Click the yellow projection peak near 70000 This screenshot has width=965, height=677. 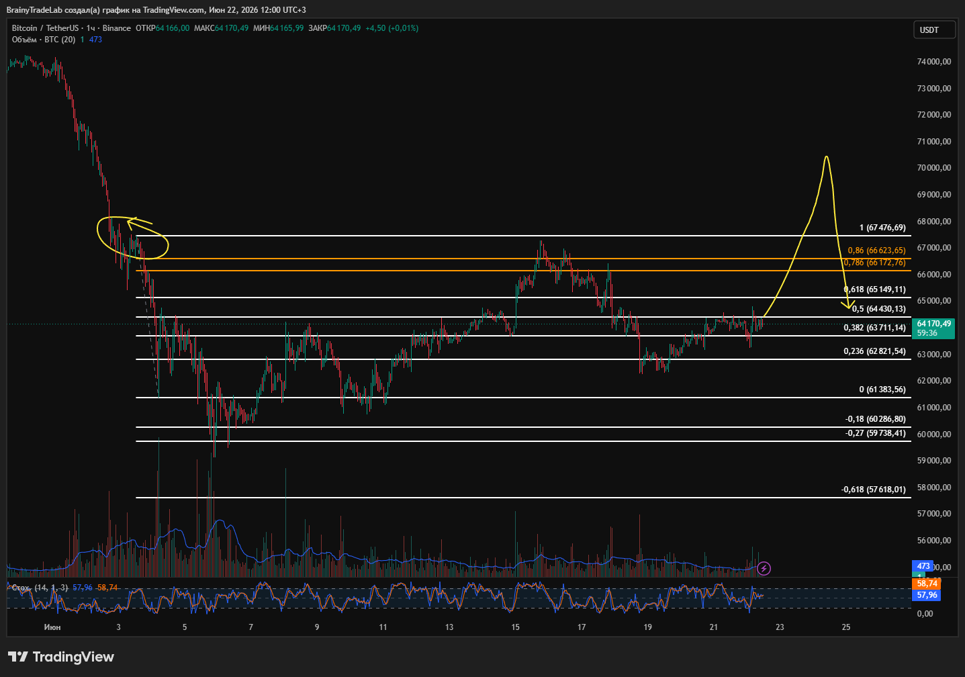click(826, 158)
